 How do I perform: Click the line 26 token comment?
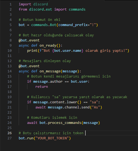click(x=51, y=133)
